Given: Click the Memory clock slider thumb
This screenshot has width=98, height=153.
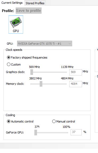Looking at the screenshot, I should tap(41, 84).
